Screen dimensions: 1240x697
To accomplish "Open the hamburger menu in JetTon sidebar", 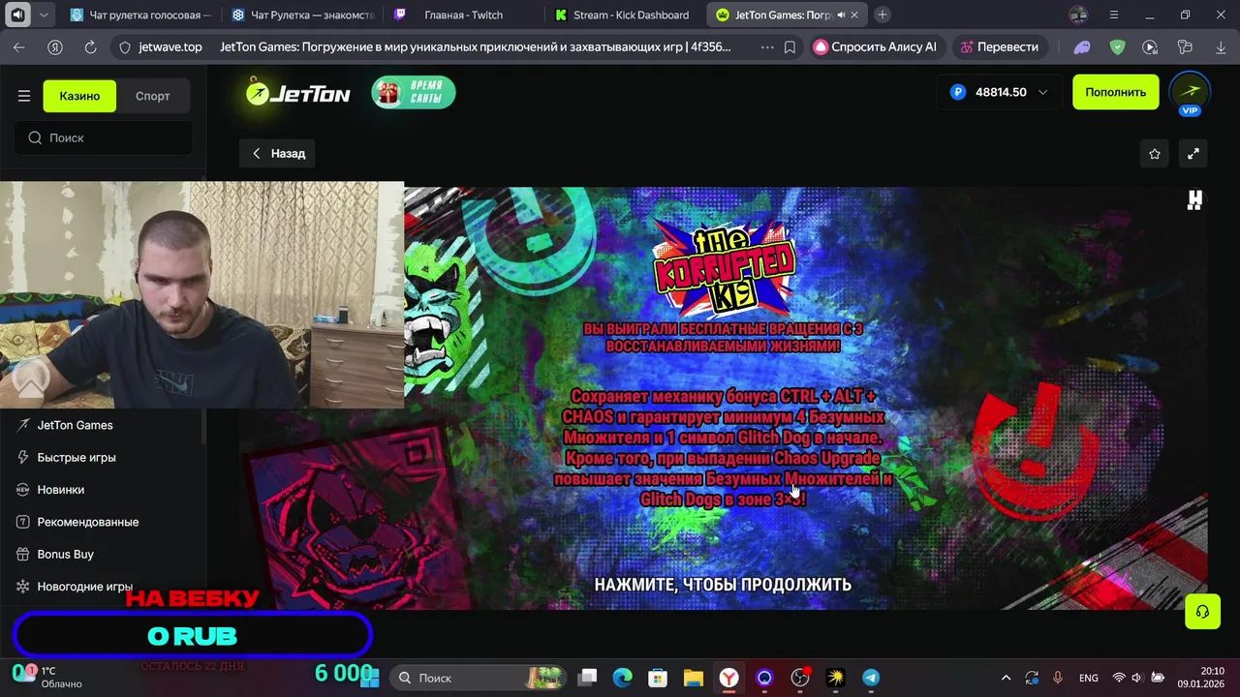I will coord(24,96).
